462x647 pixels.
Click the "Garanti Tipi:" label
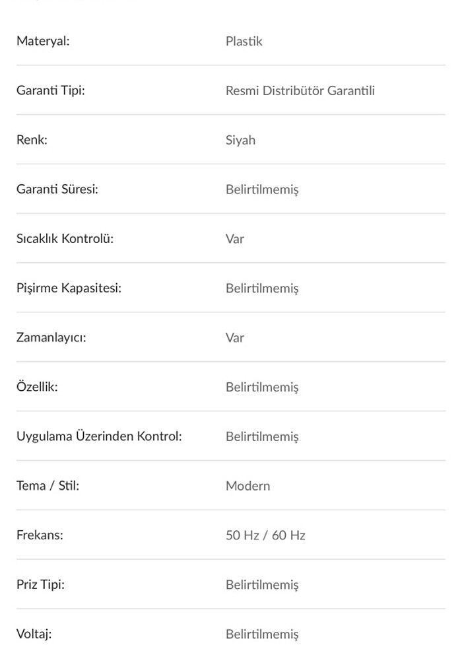click(50, 90)
